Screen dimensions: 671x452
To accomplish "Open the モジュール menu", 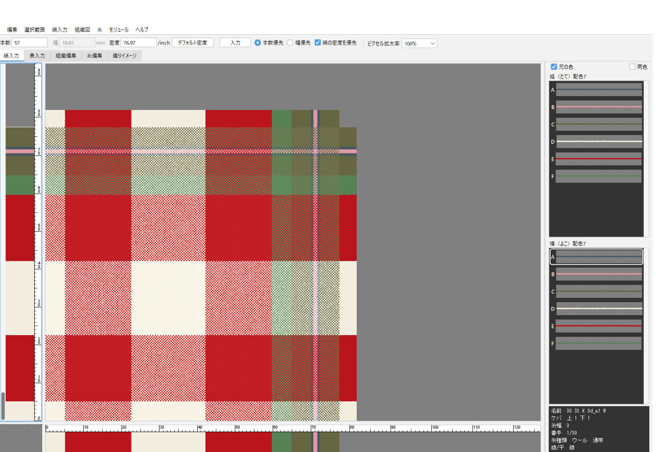I will click(118, 30).
